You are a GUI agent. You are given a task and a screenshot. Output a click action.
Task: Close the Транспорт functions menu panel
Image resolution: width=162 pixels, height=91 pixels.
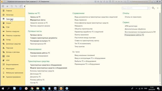pyautogui.click(x=158, y=8)
